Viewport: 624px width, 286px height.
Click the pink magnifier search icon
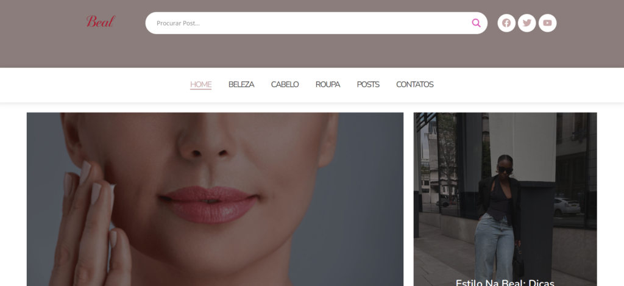(x=477, y=23)
